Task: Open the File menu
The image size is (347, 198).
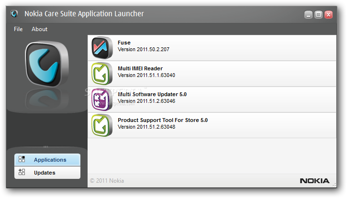Action: [x=18, y=29]
